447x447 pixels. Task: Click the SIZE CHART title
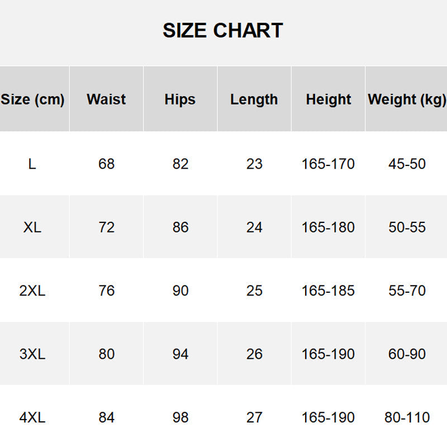point(223,30)
